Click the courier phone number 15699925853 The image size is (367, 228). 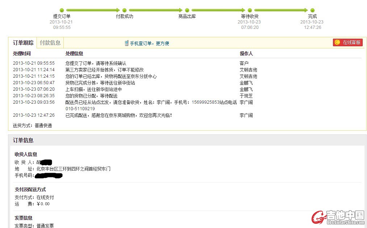205,102
